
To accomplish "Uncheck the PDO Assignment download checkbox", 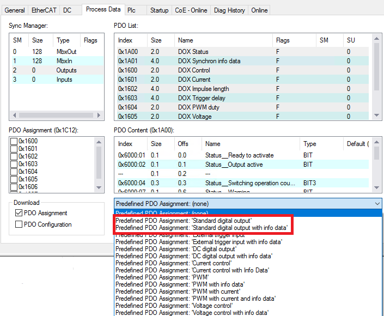I will (x=19, y=213).
